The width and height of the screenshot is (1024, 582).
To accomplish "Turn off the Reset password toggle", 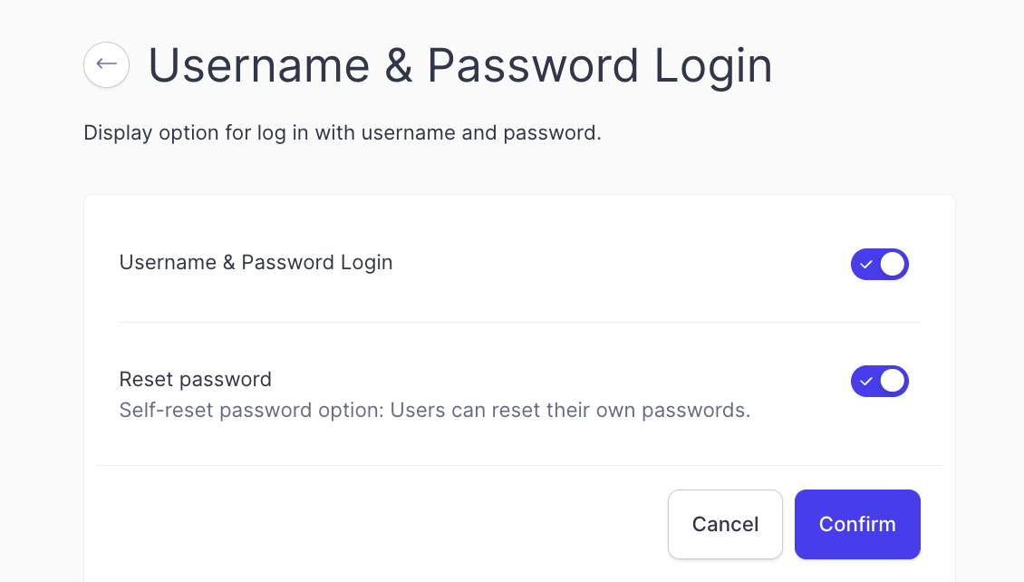I will 880,381.
